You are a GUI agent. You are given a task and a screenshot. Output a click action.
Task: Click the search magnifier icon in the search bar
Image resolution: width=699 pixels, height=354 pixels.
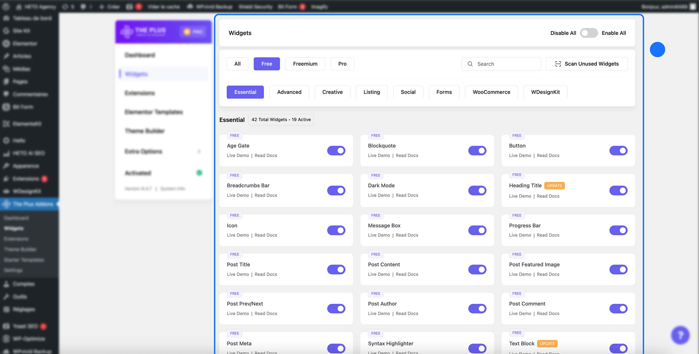point(470,64)
